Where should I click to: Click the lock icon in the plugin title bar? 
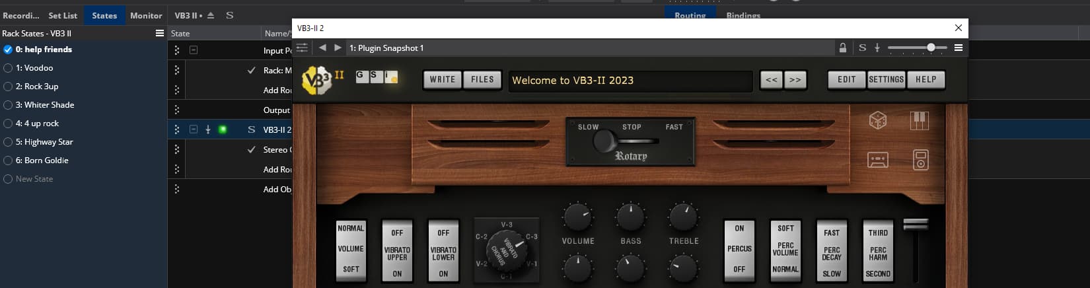click(843, 48)
